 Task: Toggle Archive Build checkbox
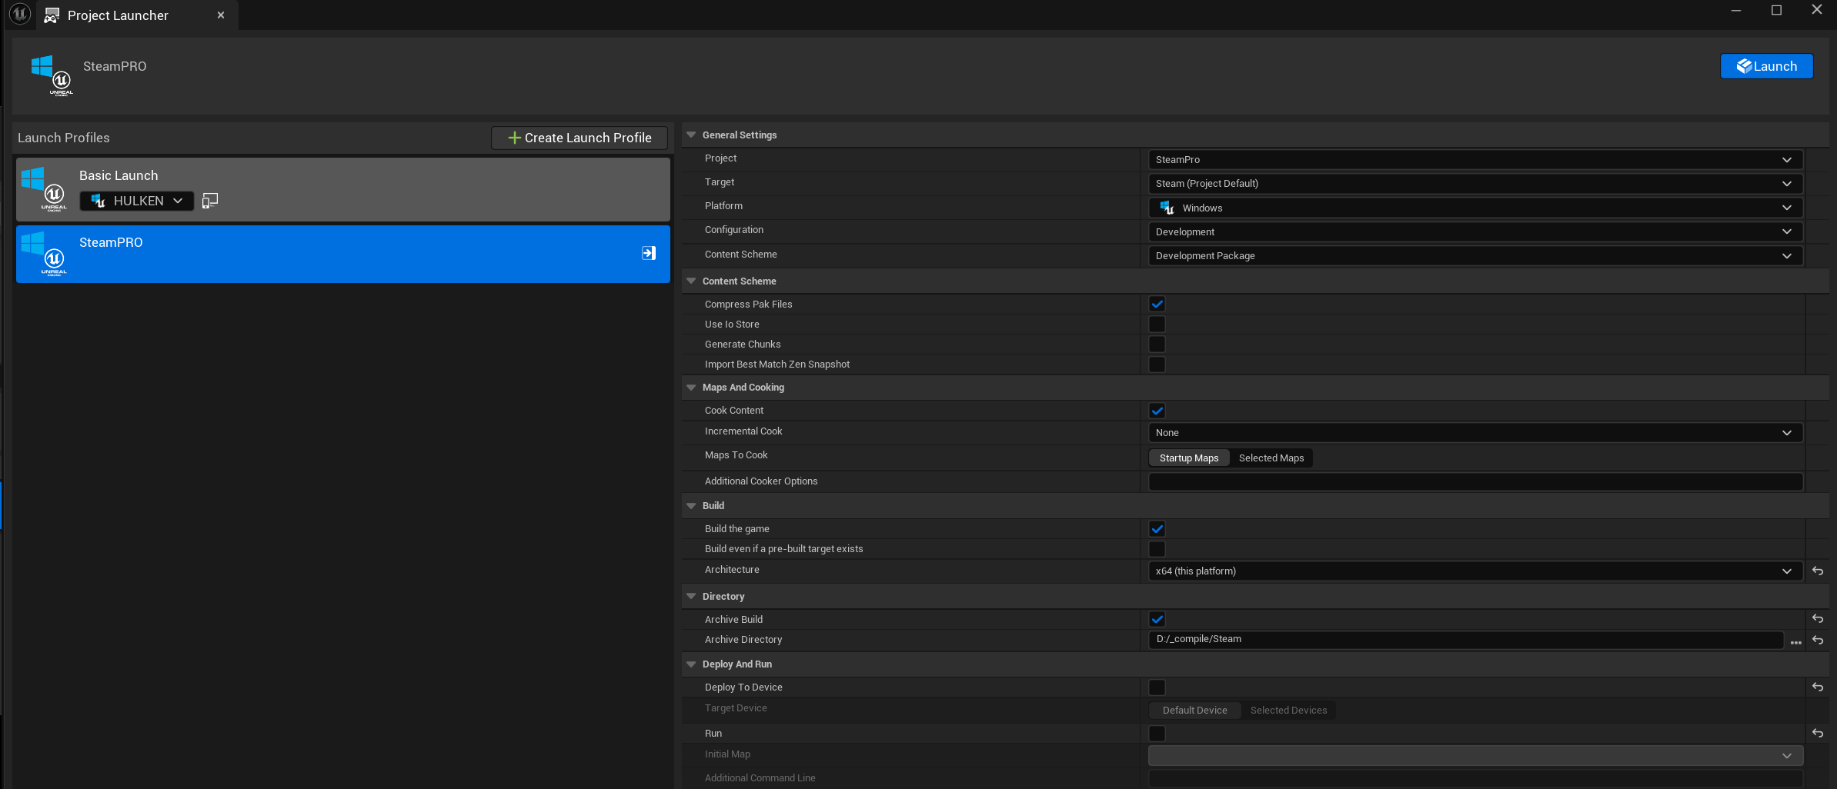[1157, 619]
